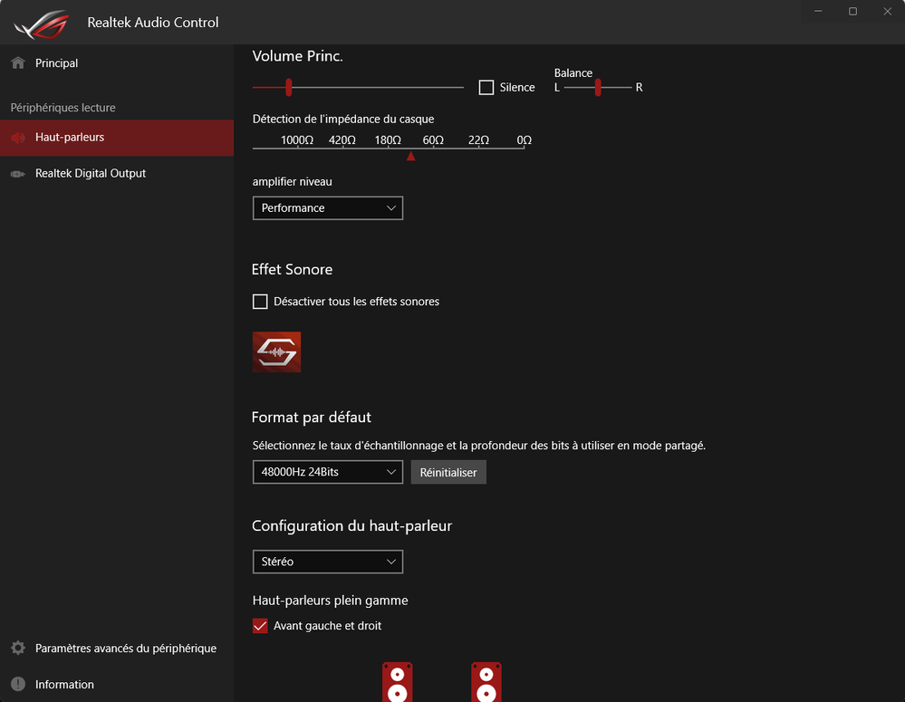Image resolution: width=905 pixels, height=702 pixels.
Task: Click the Réinitialiser button
Action: point(448,472)
